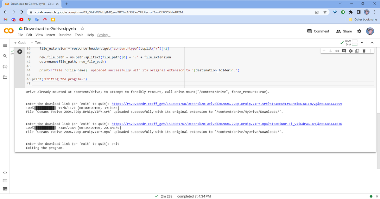Open the Google Keep bookmark
Screen dimensions: 380x199
53,20
